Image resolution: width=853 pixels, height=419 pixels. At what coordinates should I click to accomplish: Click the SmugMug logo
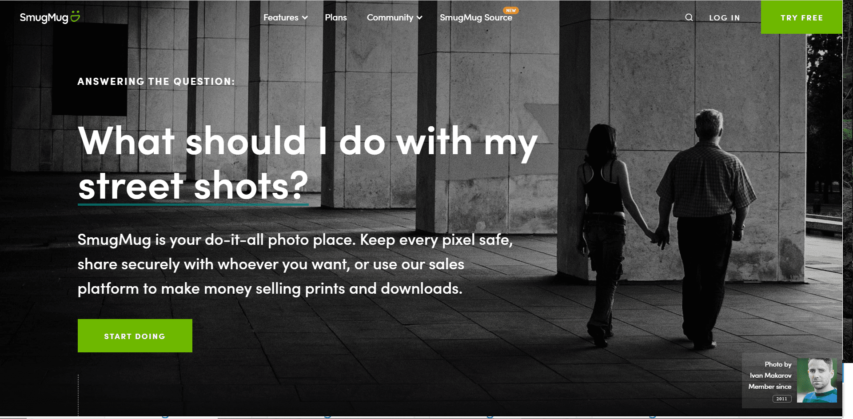pos(50,17)
